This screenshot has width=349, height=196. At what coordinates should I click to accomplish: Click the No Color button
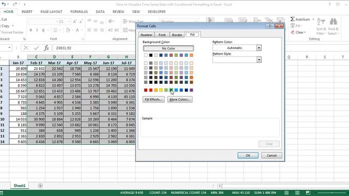[169, 48]
